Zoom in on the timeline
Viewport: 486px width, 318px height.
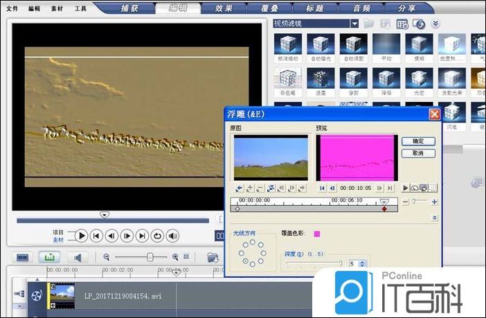[x=175, y=257]
